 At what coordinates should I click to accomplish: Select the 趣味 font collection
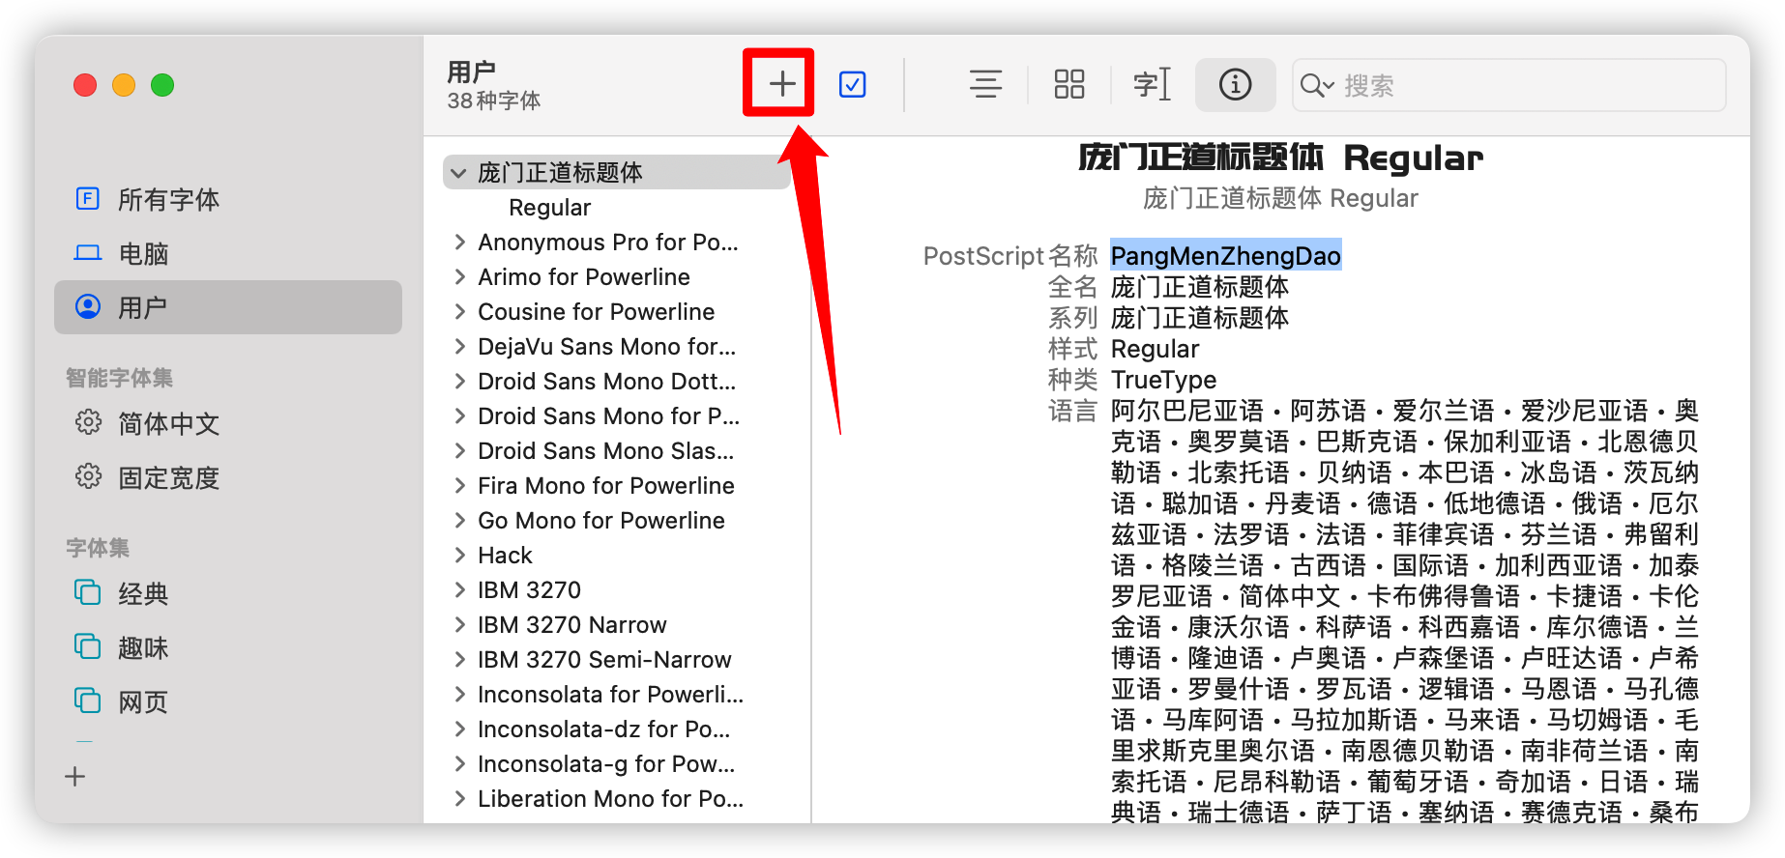coord(143,648)
